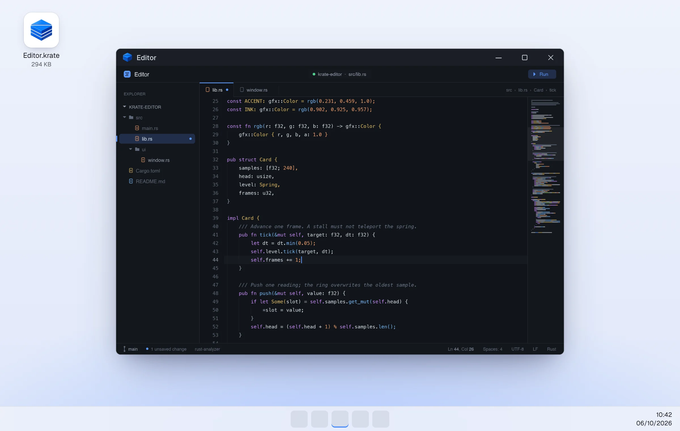Click the unsaved dot on the lib.rs tab

tap(227, 90)
